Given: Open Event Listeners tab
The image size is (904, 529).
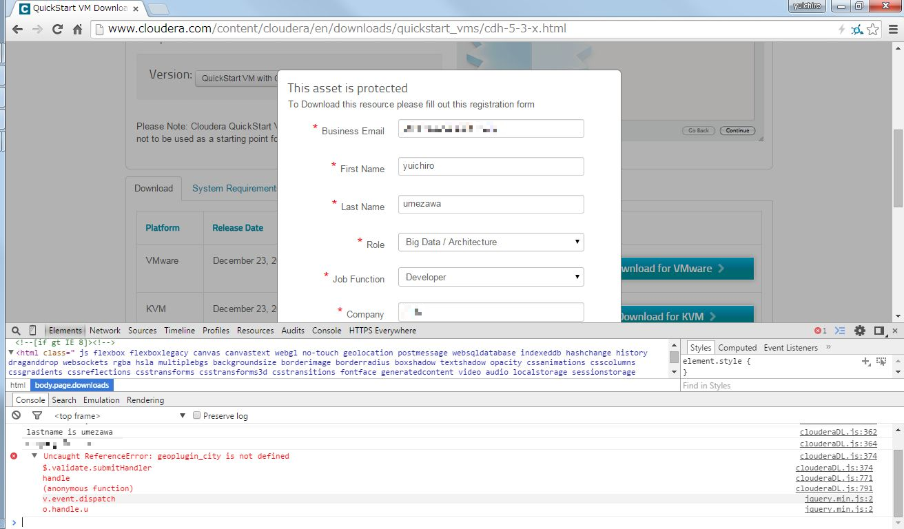Looking at the screenshot, I should click(792, 348).
